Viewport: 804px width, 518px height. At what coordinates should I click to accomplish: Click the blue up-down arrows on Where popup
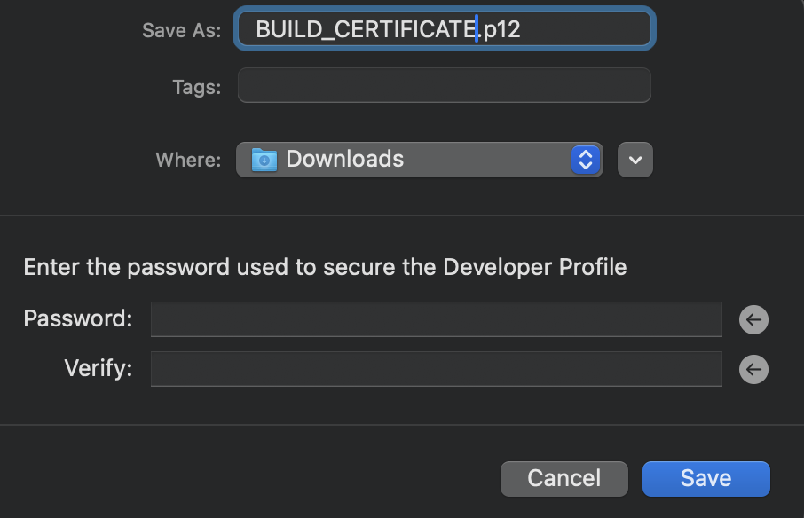(x=585, y=160)
